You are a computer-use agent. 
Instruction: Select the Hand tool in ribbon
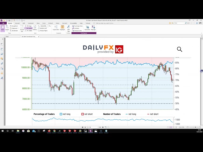[3, 28]
